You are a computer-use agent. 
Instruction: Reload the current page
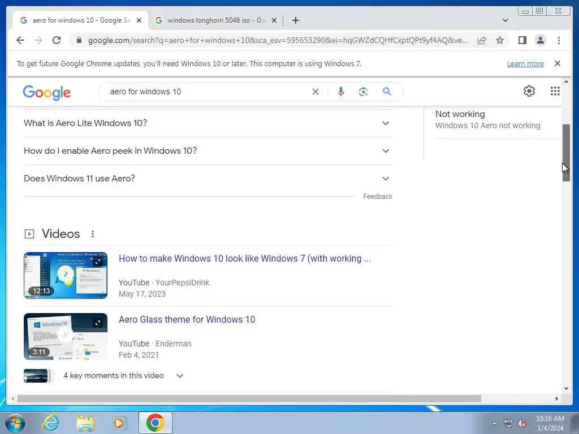(57, 40)
